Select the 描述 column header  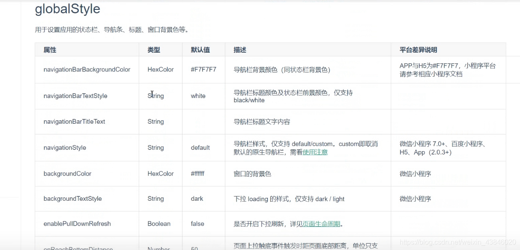click(x=240, y=50)
